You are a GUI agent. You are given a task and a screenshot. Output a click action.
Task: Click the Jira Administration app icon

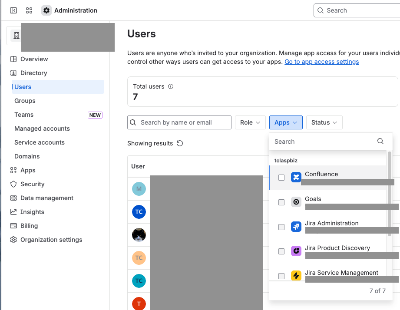click(296, 227)
